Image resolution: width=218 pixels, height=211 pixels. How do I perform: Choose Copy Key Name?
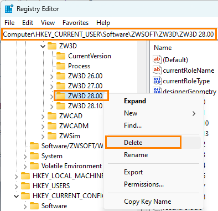coord(154,202)
